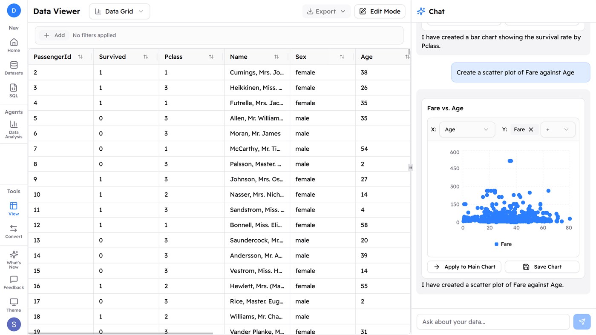Click the send message icon in chat
The width and height of the screenshot is (596, 335).
point(582,322)
